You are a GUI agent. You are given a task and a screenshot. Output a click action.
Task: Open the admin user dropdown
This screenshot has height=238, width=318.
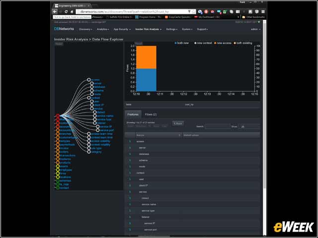point(255,29)
